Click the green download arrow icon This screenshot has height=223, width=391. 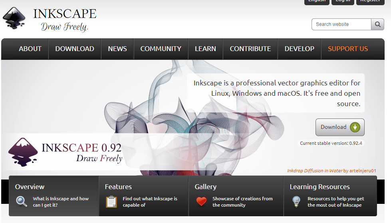(355, 127)
